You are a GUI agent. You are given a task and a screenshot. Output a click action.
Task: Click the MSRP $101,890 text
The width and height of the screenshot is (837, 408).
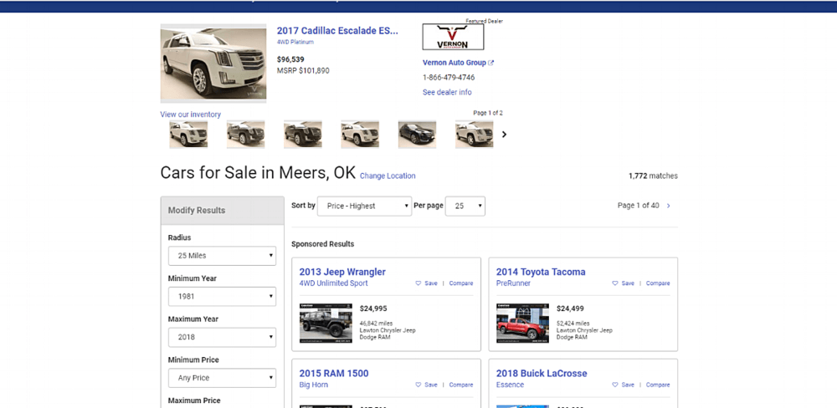(x=303, y=70)
